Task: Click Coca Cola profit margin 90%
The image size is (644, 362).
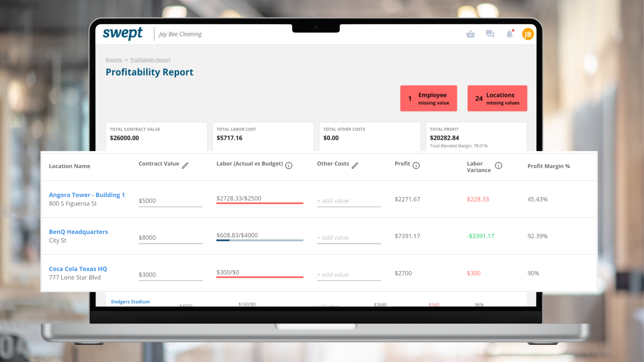Action: [533, 273]
